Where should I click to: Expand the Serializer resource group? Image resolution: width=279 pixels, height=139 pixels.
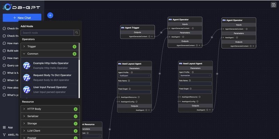pyautogui.click(x=50, y=116)
